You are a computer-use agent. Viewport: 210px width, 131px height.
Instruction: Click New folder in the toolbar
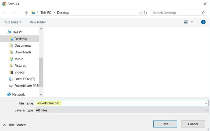37,22
